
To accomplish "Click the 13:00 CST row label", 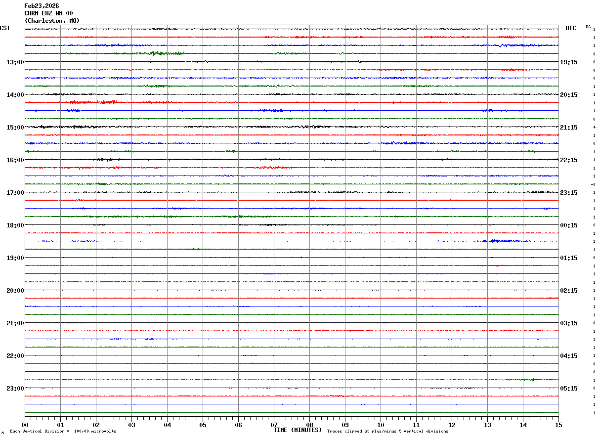I will 15,62.
